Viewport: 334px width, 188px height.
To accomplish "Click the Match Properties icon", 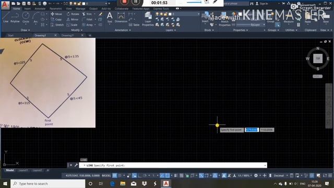I will 224,19.
